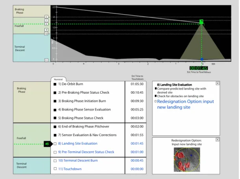Image resolution: width=240 pixels, height=179 pixels.
Task: Open the 11) Touchdown task
Action: pos(70,169)
